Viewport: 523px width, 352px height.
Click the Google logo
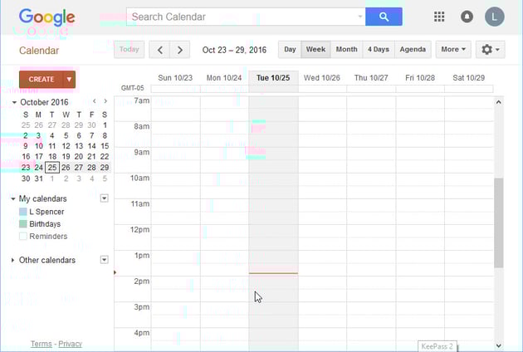pos(46,17)
